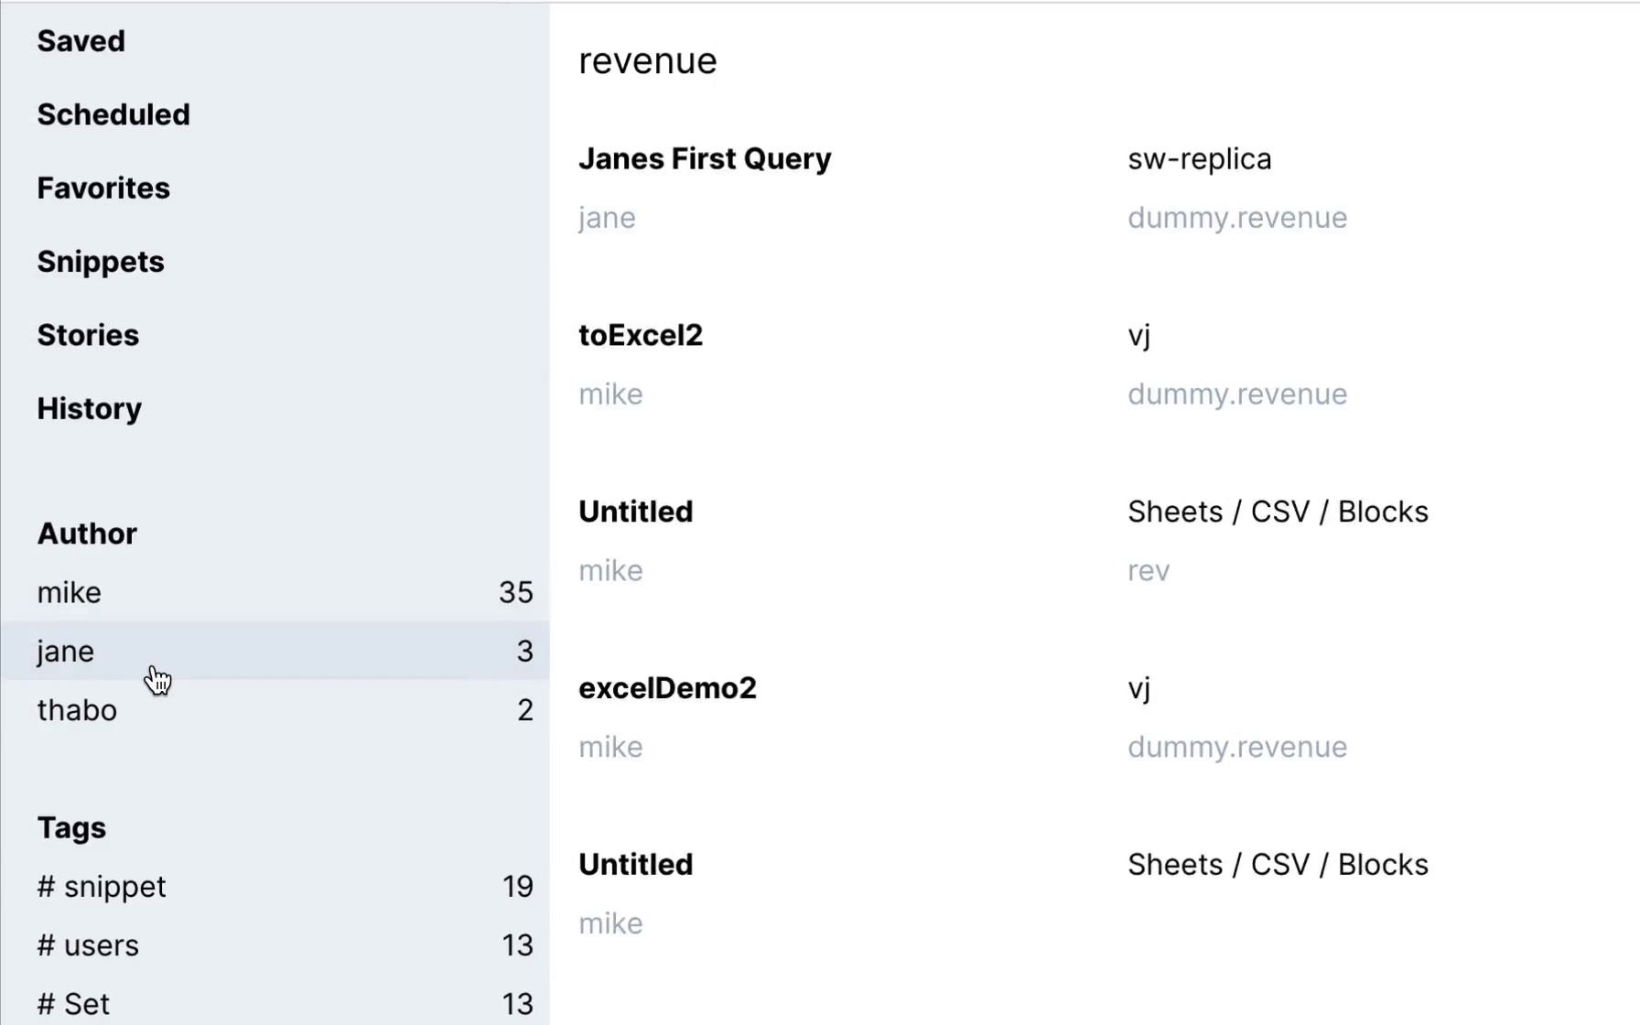Go to Scheduled queries
The width and height of the screenshot is (1640, 1025).
[x=113, y=114]
